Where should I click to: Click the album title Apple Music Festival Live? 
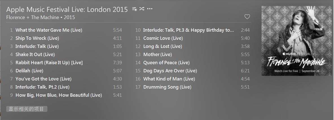pyautogui.click(x=67, y=9)
